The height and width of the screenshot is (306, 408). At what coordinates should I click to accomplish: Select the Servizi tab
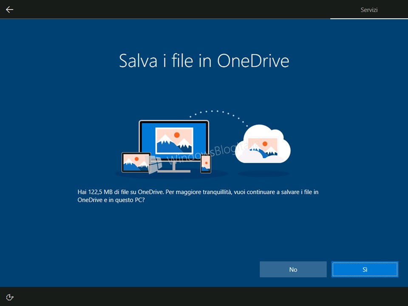click(x=369, y=10)
